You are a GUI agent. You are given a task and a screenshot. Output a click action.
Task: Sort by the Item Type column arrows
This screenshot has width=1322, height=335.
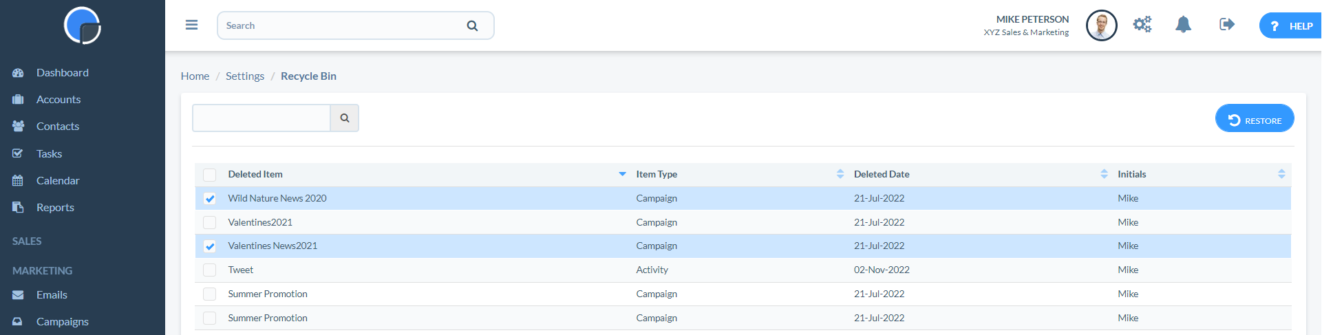840,174
